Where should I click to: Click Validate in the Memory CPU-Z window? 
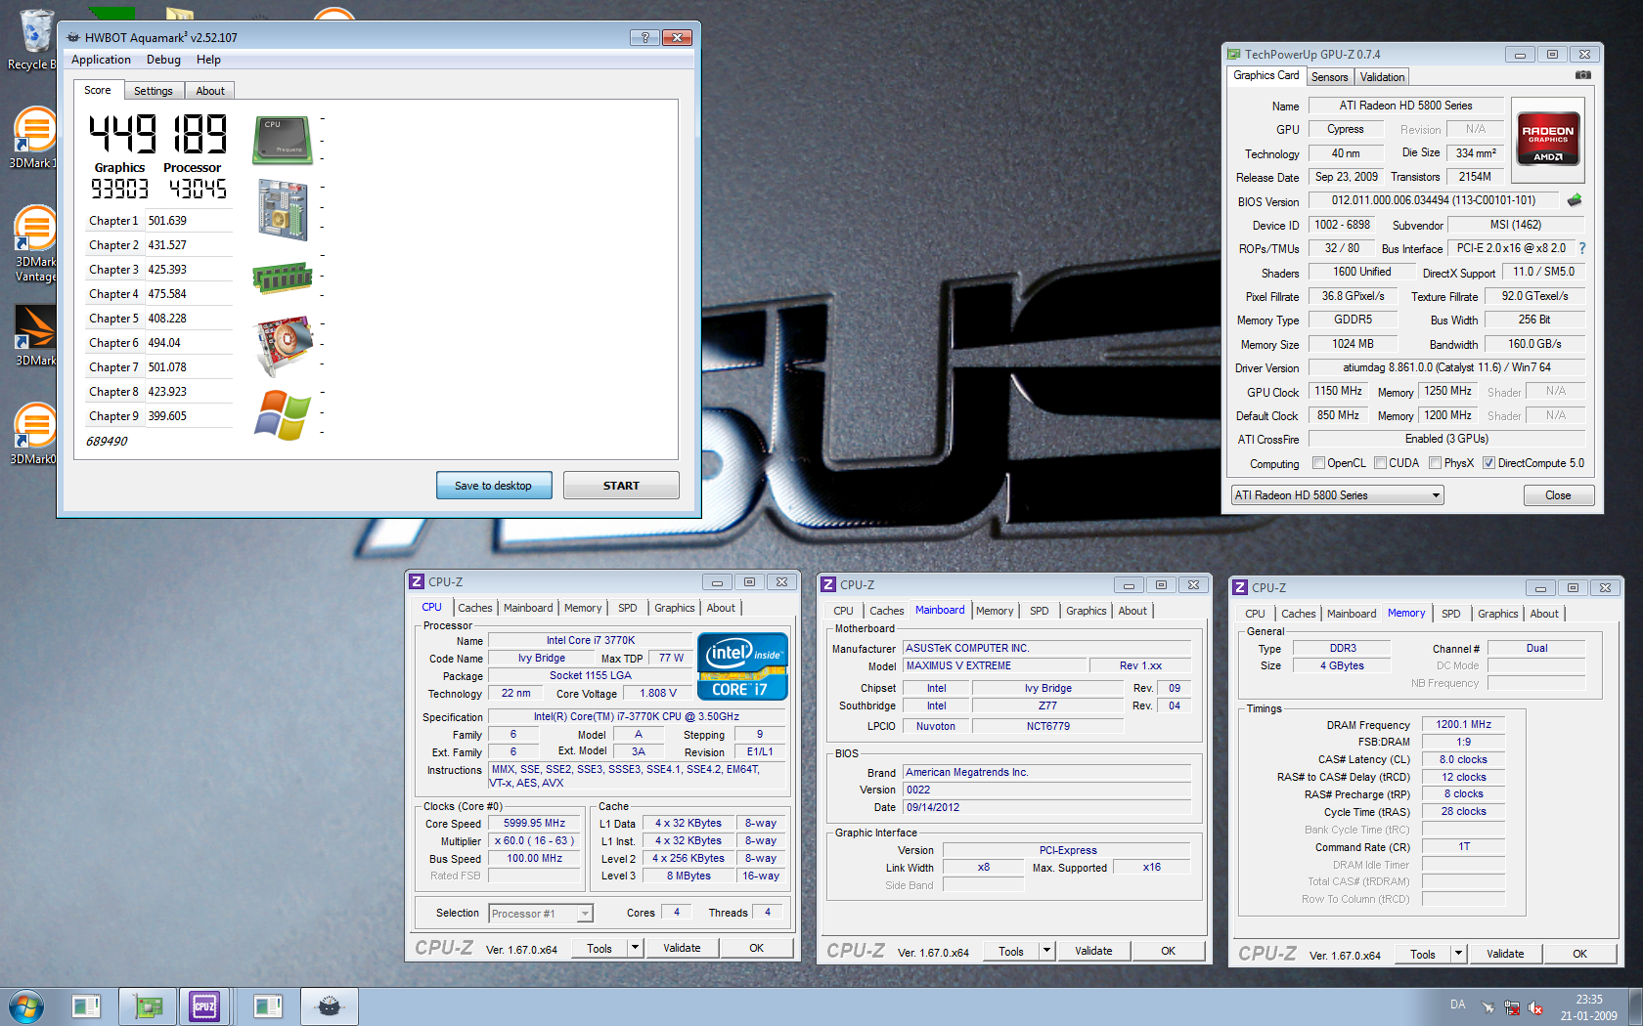(1505, 954)
